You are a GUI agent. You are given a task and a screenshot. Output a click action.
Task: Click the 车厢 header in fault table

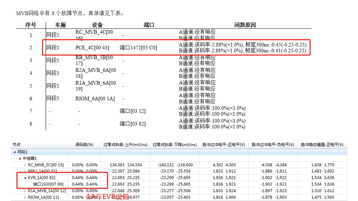coord(60,25)
